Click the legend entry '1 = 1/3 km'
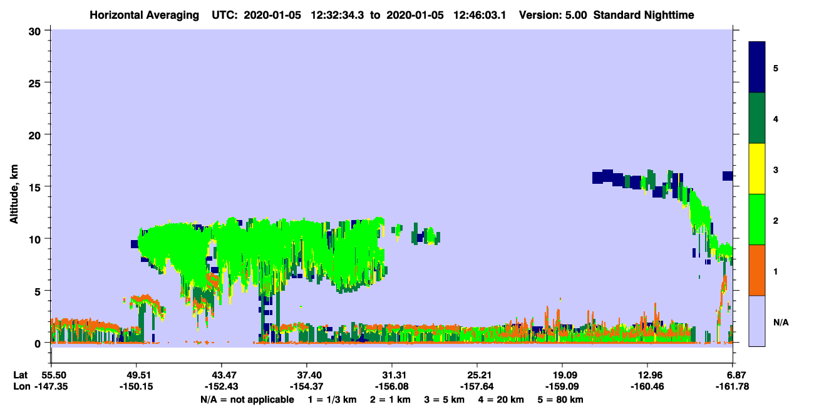The height and width of the screenshot is (417, 814). pos(331,399)
